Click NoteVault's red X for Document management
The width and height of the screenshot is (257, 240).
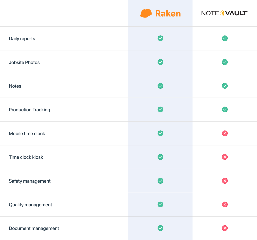[x=225, y=228]
